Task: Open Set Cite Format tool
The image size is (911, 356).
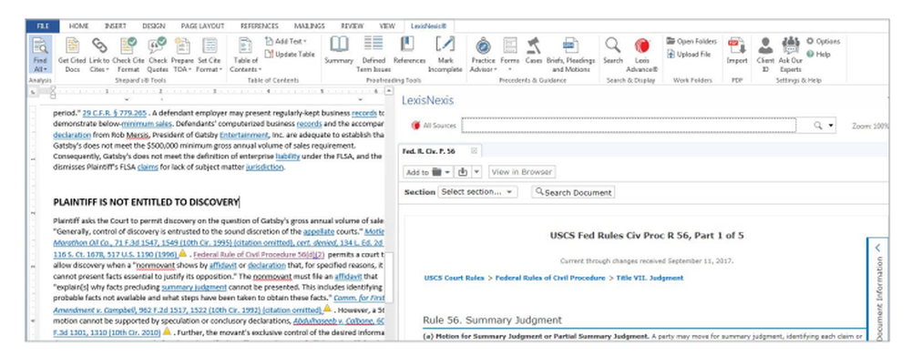Action: point(210,55)
